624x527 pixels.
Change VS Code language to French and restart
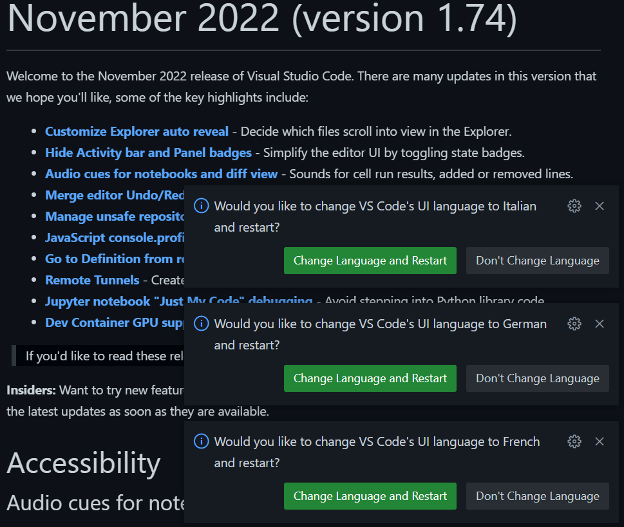pos(370,496)
